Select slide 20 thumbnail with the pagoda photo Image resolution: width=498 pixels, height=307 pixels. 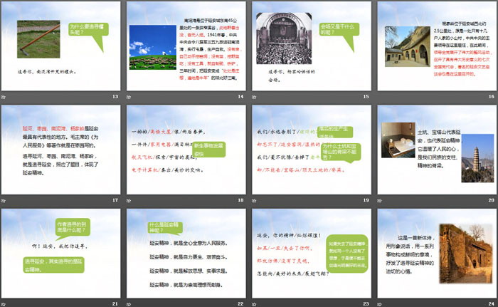click(437, 150)
